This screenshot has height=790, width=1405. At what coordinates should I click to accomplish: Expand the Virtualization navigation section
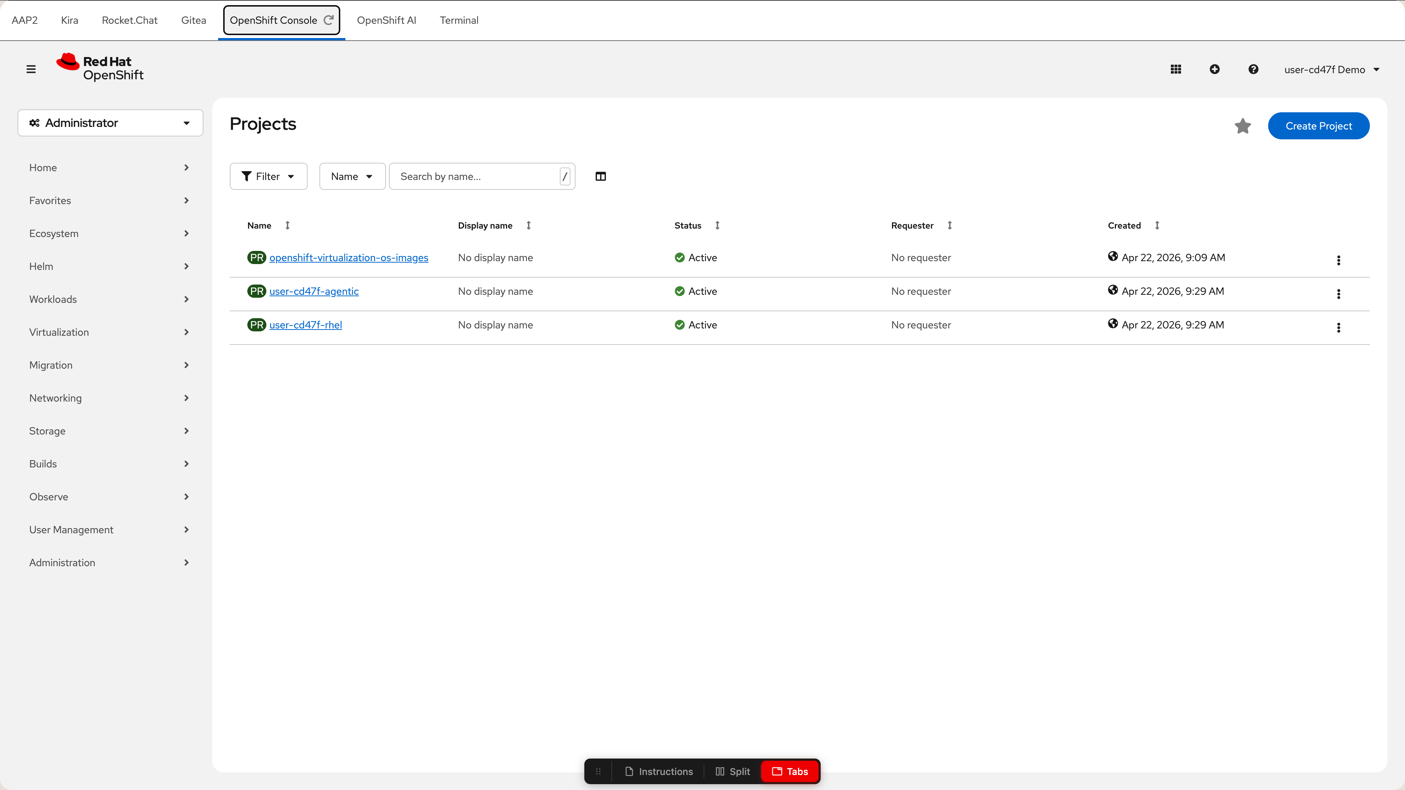click(109, 332)
